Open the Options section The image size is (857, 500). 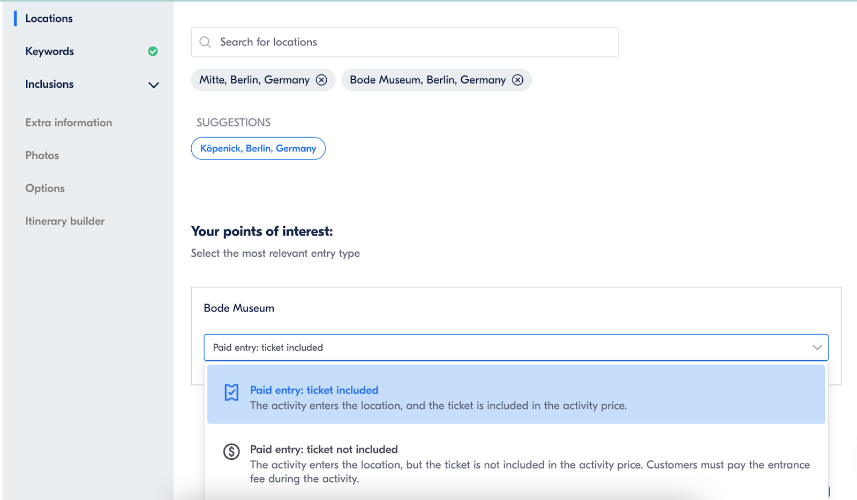click(45, 188)
